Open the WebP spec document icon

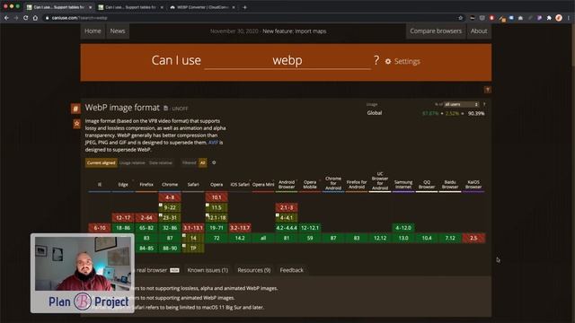165,108
